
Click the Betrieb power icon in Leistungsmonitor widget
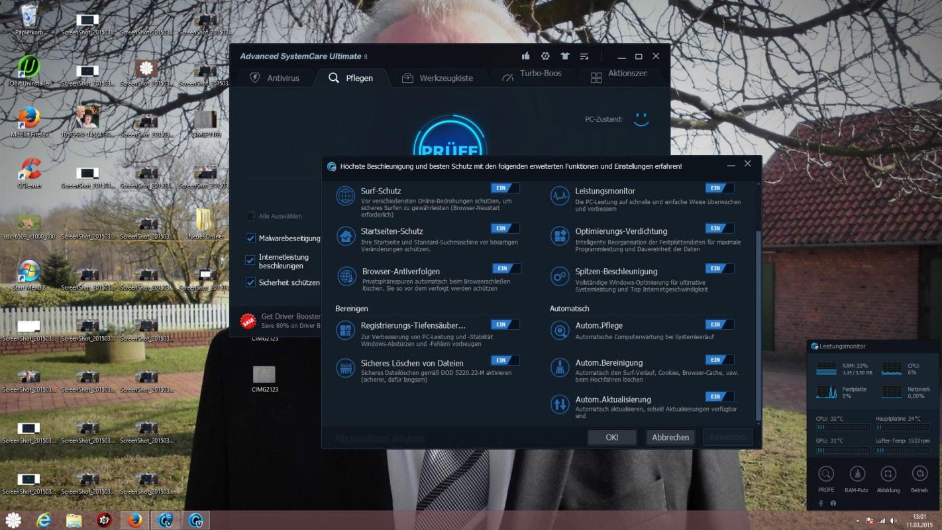pyautogui.click(x=919, y=474)
